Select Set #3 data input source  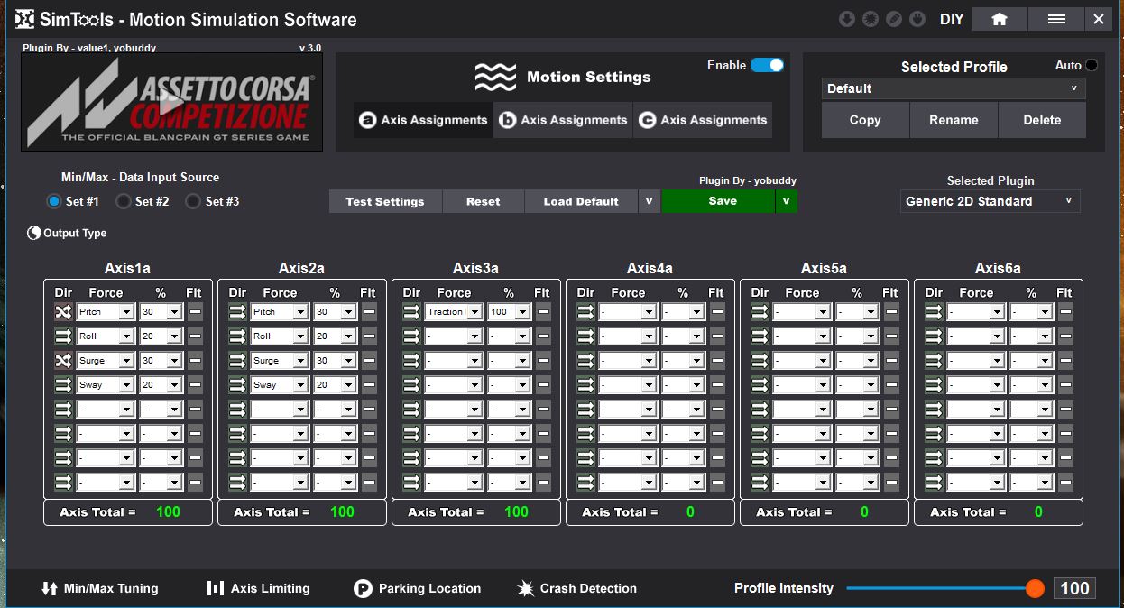coord(192,201)
